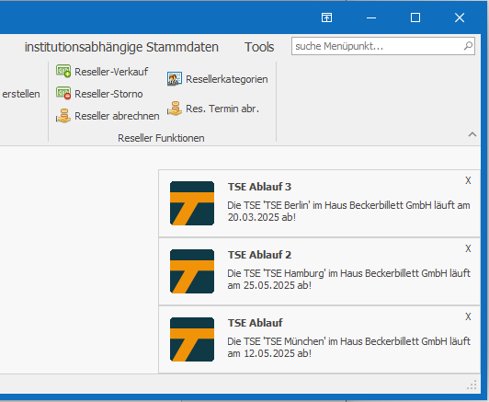The image size is (489, 402).
Task: Click the Reseller abrechnen label
Action: tap(117, 116)
